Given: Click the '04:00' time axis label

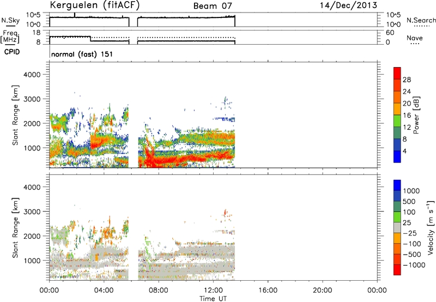Looking at the screenshot, I should pos(104,291).
